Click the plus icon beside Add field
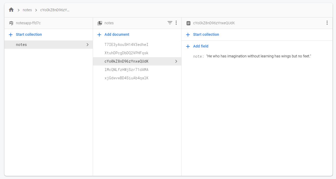This screenshot has width=336, height=179. [x=188, y=46]
